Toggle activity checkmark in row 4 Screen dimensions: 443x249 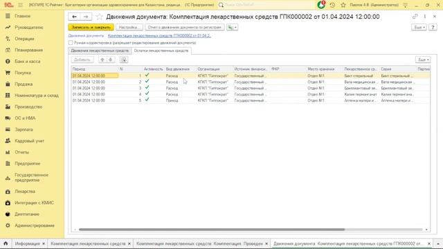[x=147, y=94]
